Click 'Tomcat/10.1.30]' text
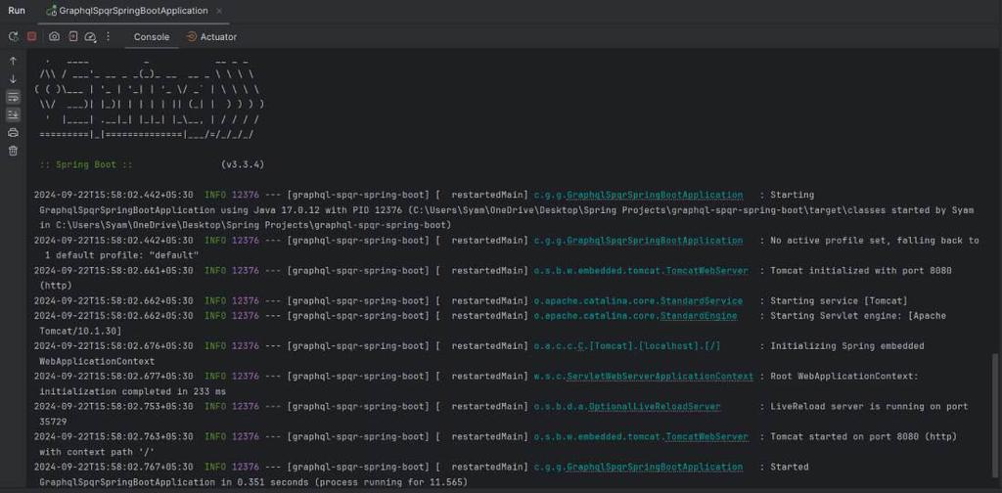The height and width of the screenshot is (493, 1002). pyautogui.click(x=80, y=331)
